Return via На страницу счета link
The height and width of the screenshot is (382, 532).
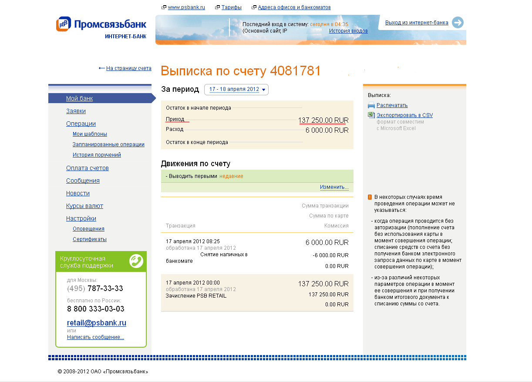coord(129,68)
